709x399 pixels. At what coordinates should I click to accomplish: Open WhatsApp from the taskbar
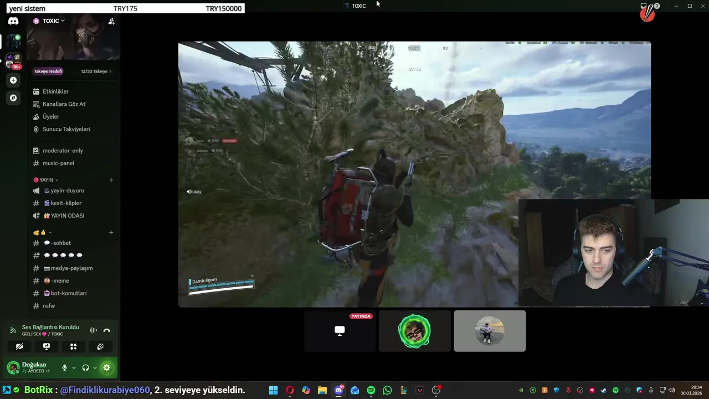click(387, 390)
